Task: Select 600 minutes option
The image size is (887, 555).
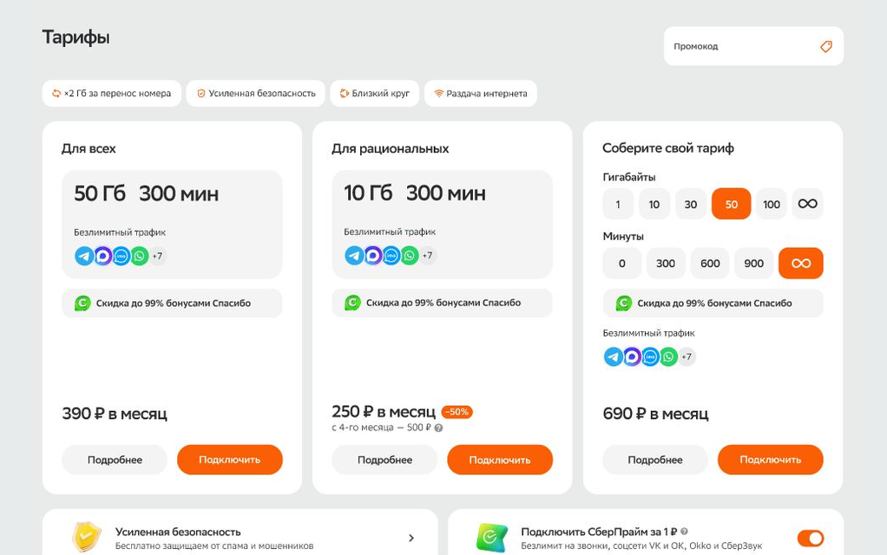Action: [710, 264]
